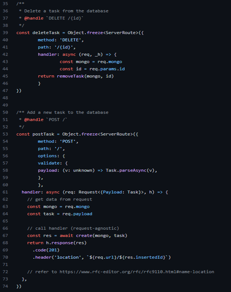This screenshot has height=292, width=231.
Task: Click the 'validate' property key
Action: point(49,163)
